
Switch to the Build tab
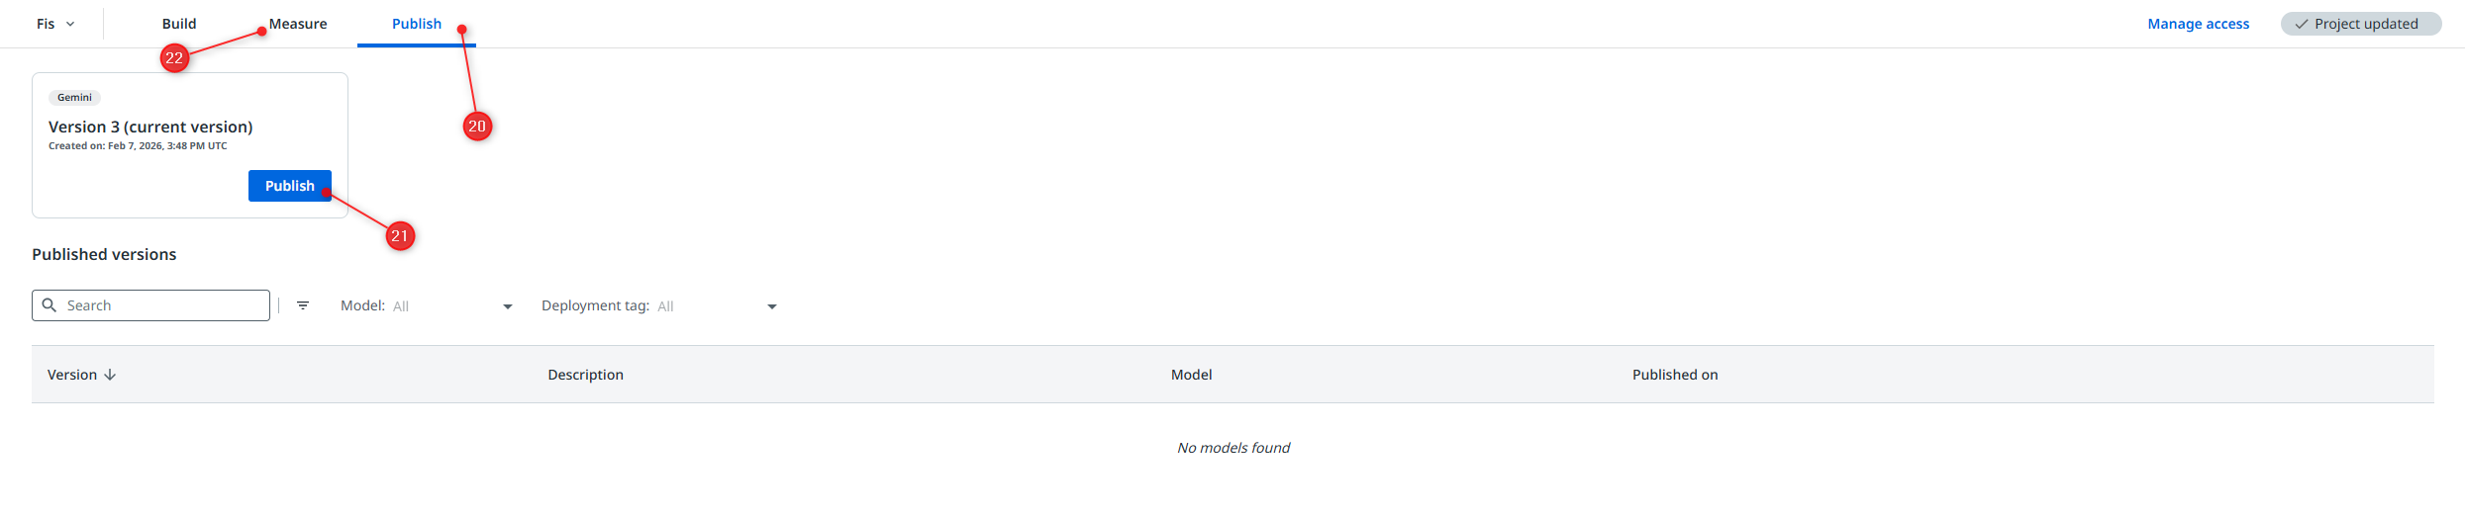pyautogui.click(x=179, y=24)
